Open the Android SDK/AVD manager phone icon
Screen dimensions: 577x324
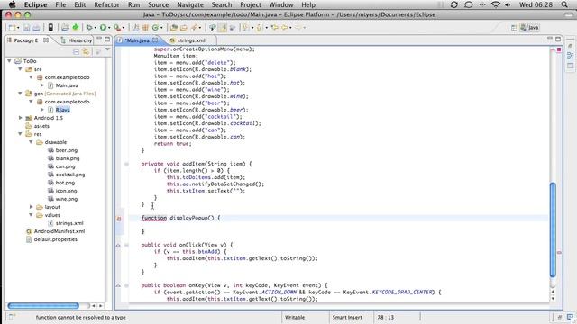[x=50, y=28]
